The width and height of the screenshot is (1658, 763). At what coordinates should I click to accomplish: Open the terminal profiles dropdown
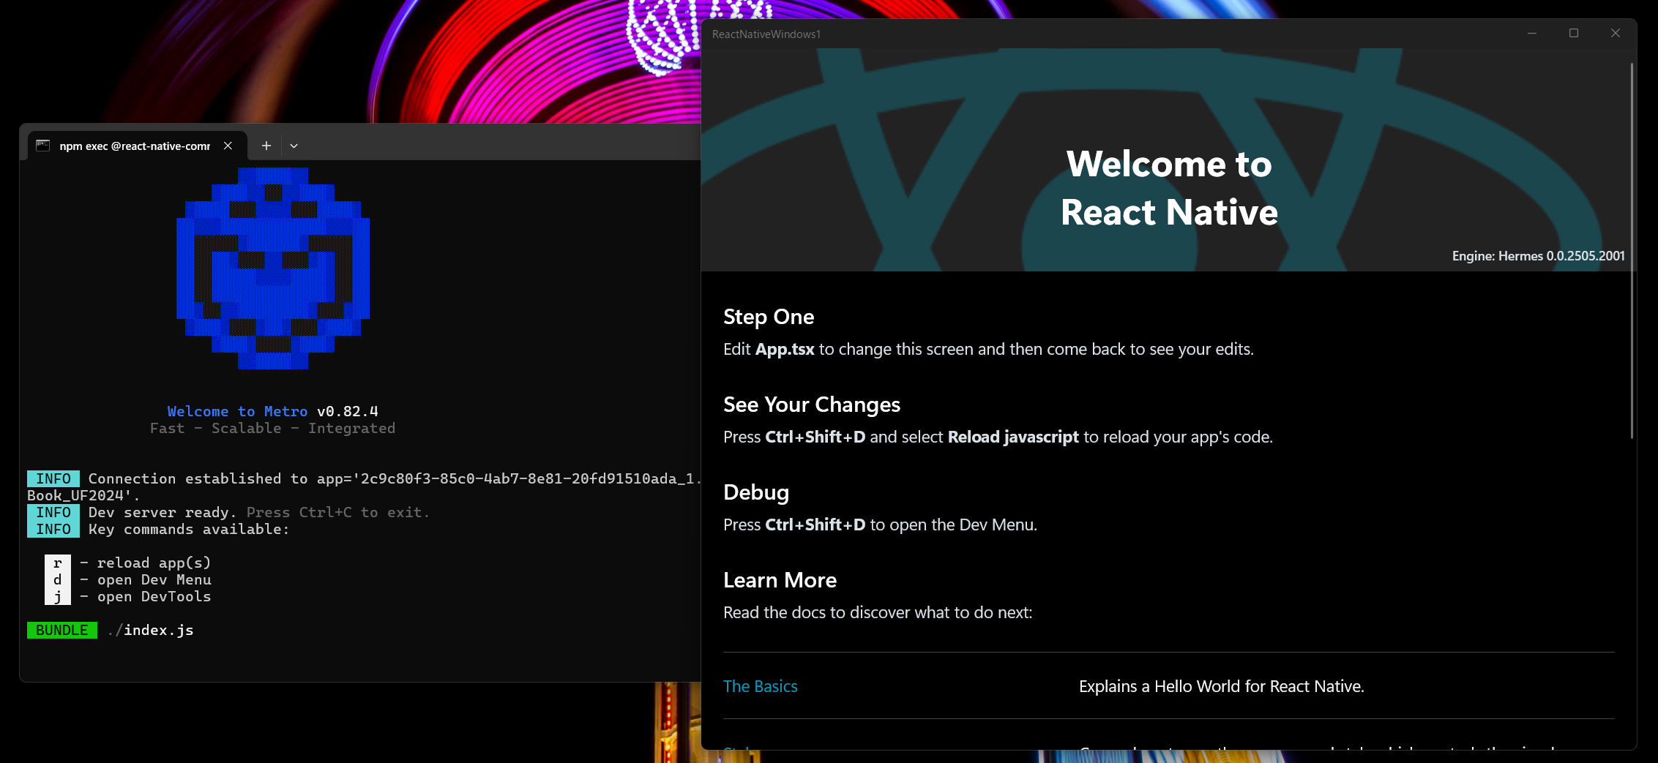point(294,146)
